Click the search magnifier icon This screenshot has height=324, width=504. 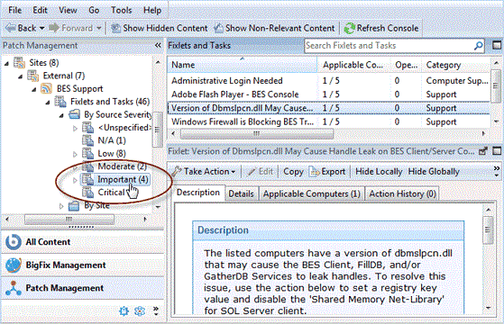point(478,46)
